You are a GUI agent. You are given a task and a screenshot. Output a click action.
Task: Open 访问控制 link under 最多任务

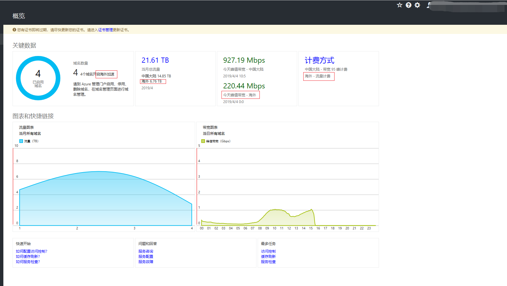(x=268, y=251)
